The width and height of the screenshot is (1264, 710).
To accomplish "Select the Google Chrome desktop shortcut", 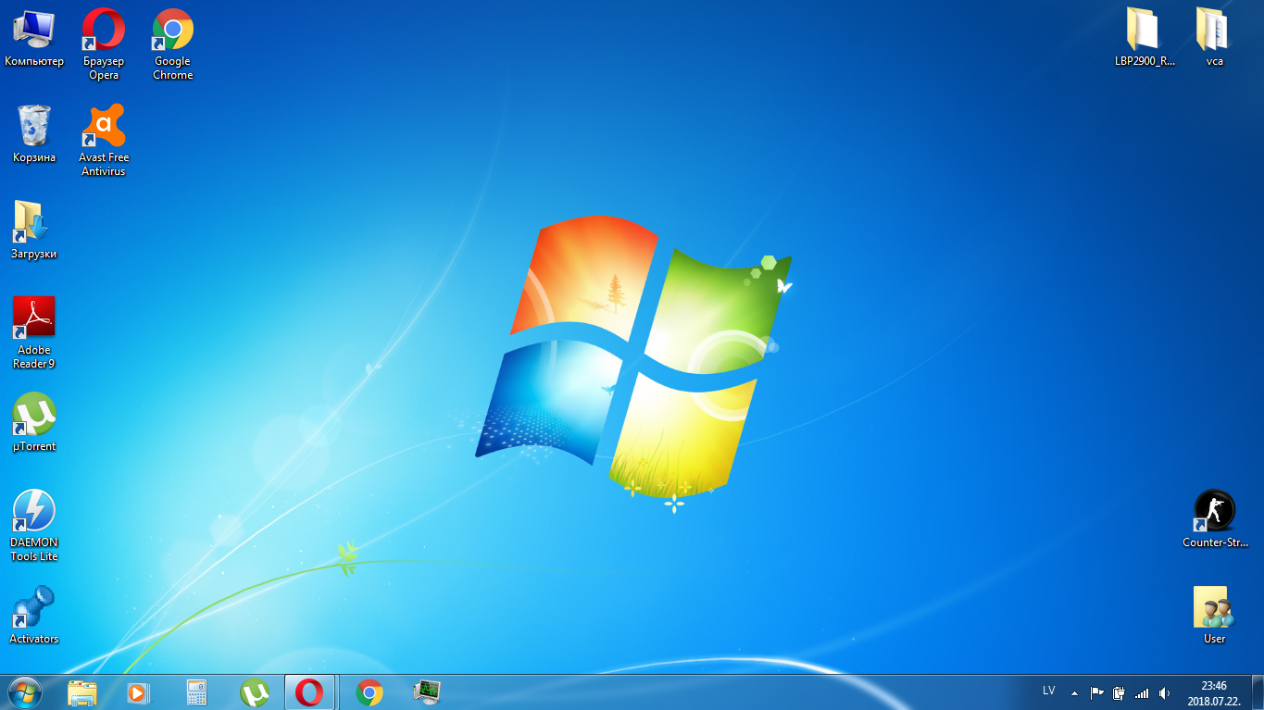I will pyautogui.click(x=173, y=44).
